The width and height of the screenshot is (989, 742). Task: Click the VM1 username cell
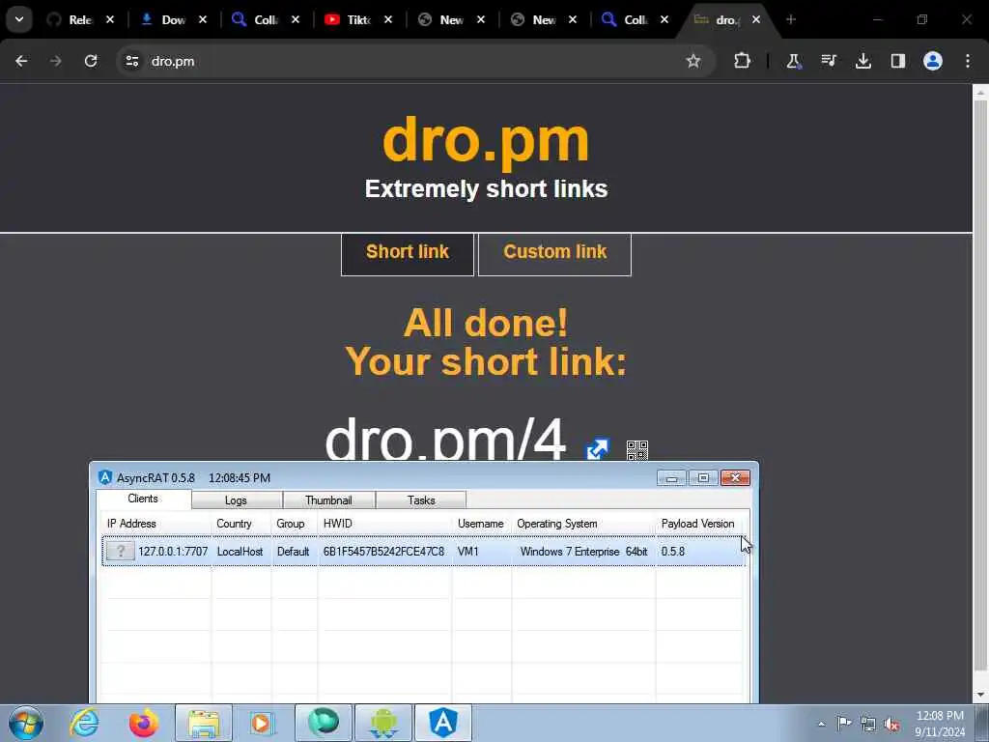(468, 552)
